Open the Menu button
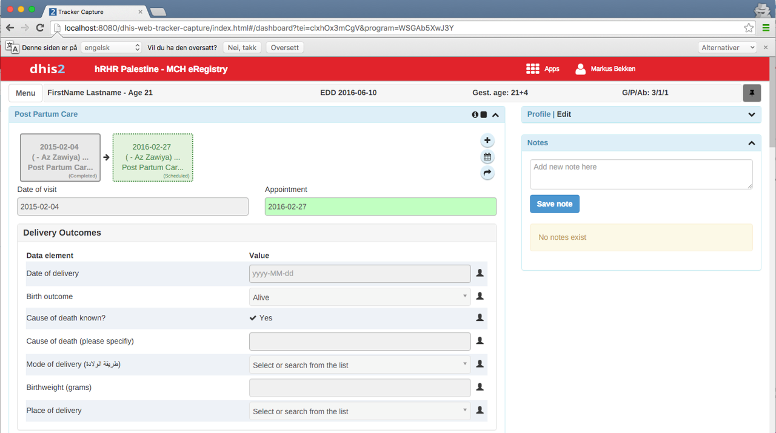The width and height of the screenshot is (776, 433). [x=25, y=93]
